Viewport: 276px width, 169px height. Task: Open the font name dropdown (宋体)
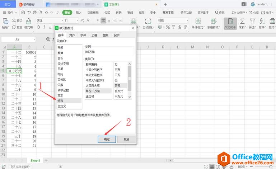pyautogui.click(x=62, y=21)
